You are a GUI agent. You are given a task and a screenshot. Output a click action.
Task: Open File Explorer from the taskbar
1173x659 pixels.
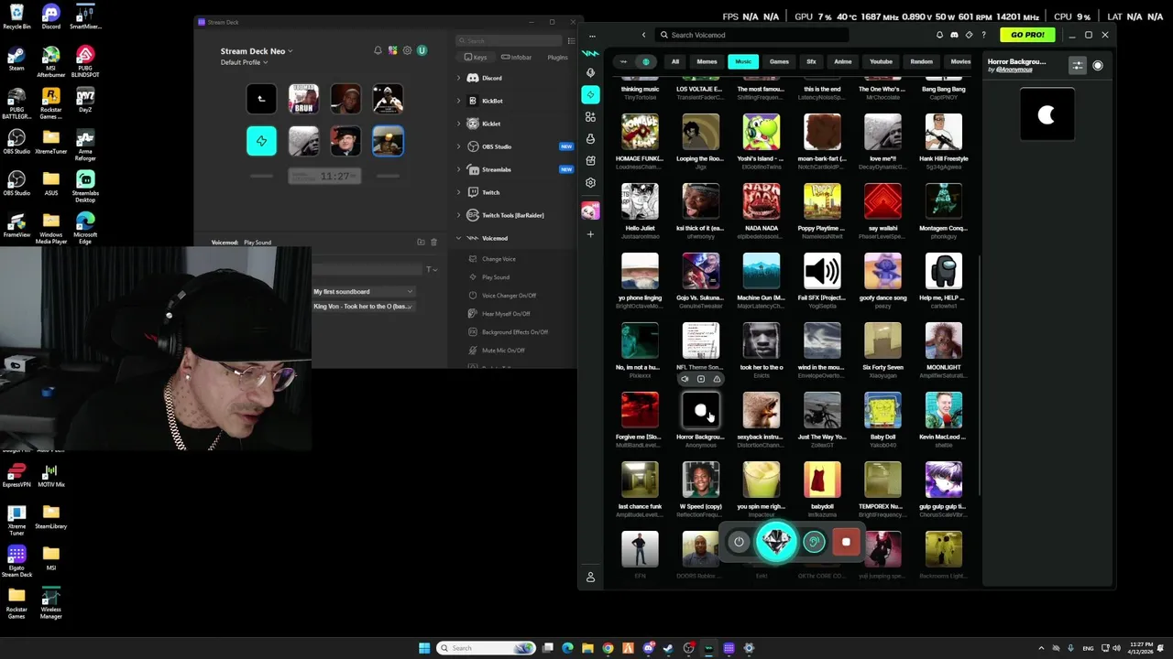(587, 648)
